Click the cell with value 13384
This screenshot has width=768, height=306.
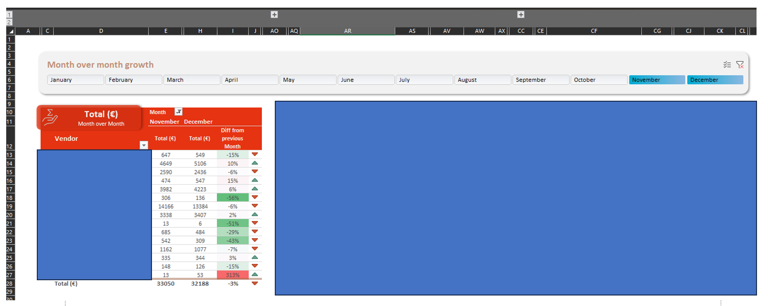[x=200, y=206]
